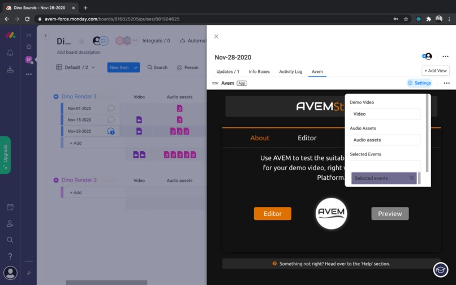Click Add board description text
Viewport: 456px width, 285px height.
[79, 53]
